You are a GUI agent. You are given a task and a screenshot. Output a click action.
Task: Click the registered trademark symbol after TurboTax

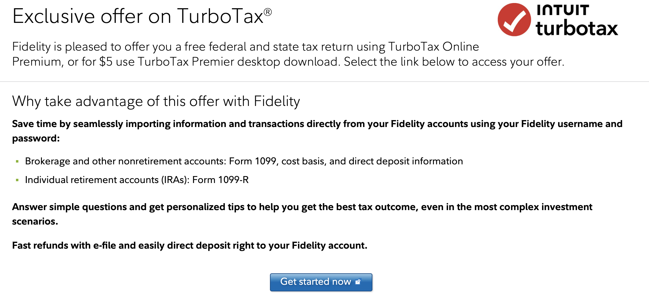point(268,12)
